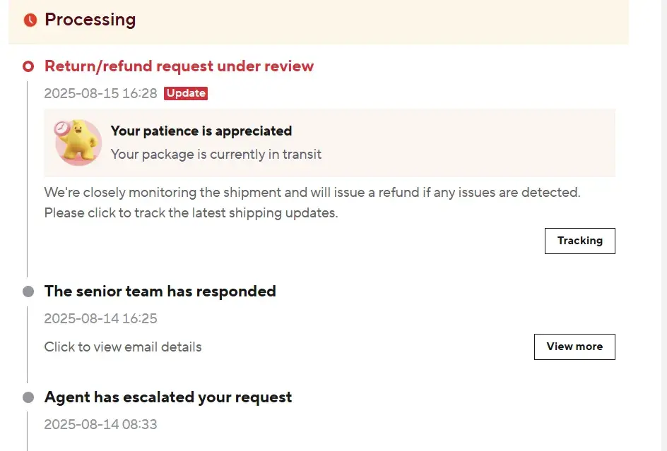This screenshot has width=667, height=451.
Task: Click the 2025-08-15 16:28 timestamp
Action: [100, 93]
